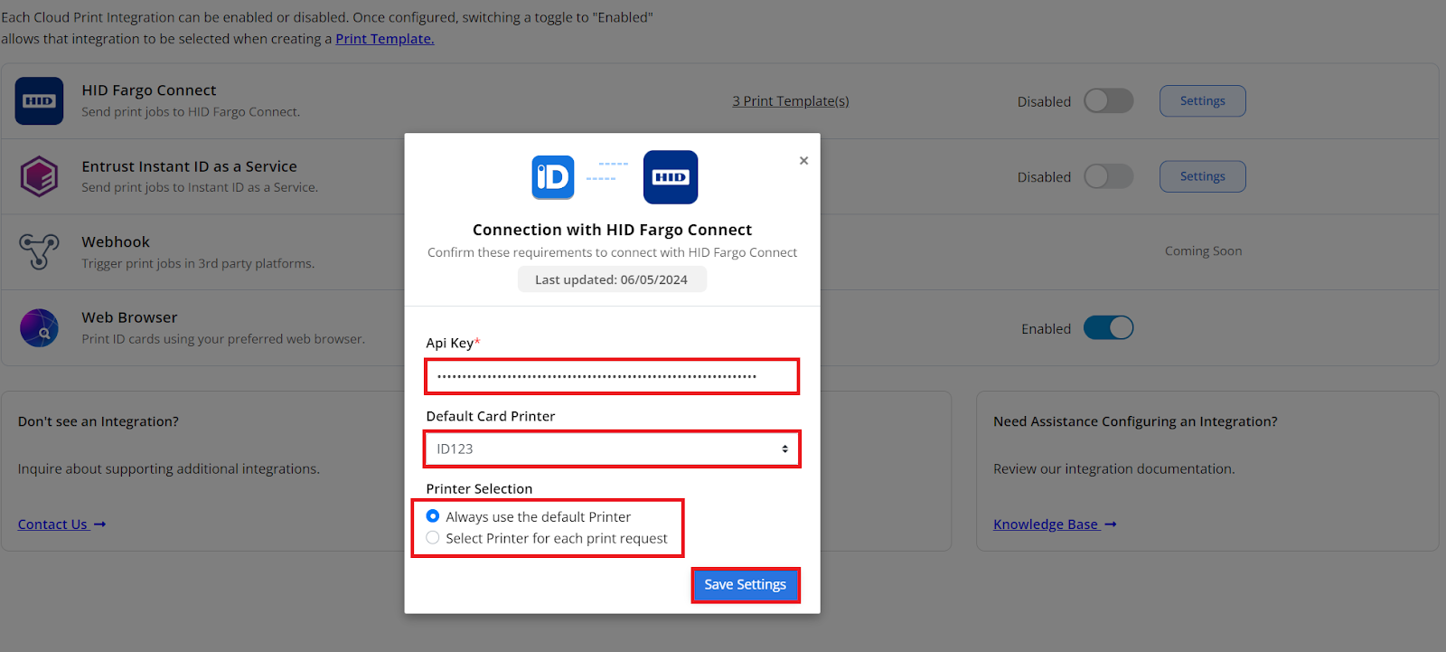Click the Connection with HID Fargo Connect heading

click(x=612, y=230)
